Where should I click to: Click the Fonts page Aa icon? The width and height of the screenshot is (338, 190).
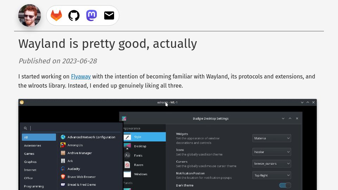click(127, 155)
